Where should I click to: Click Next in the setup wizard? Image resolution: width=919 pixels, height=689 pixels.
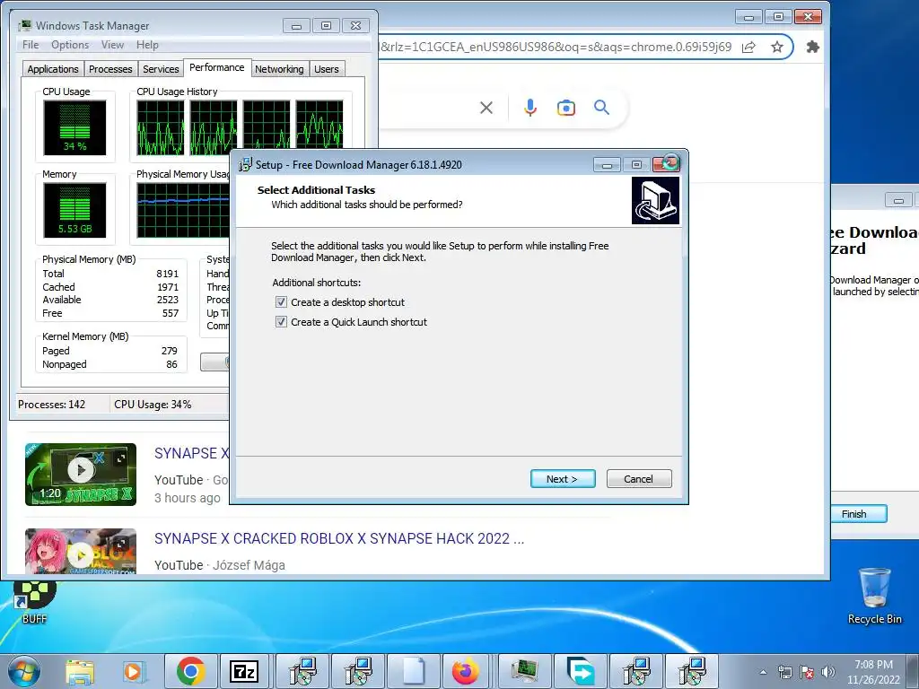pyautogui.click(x=563, y=479)
